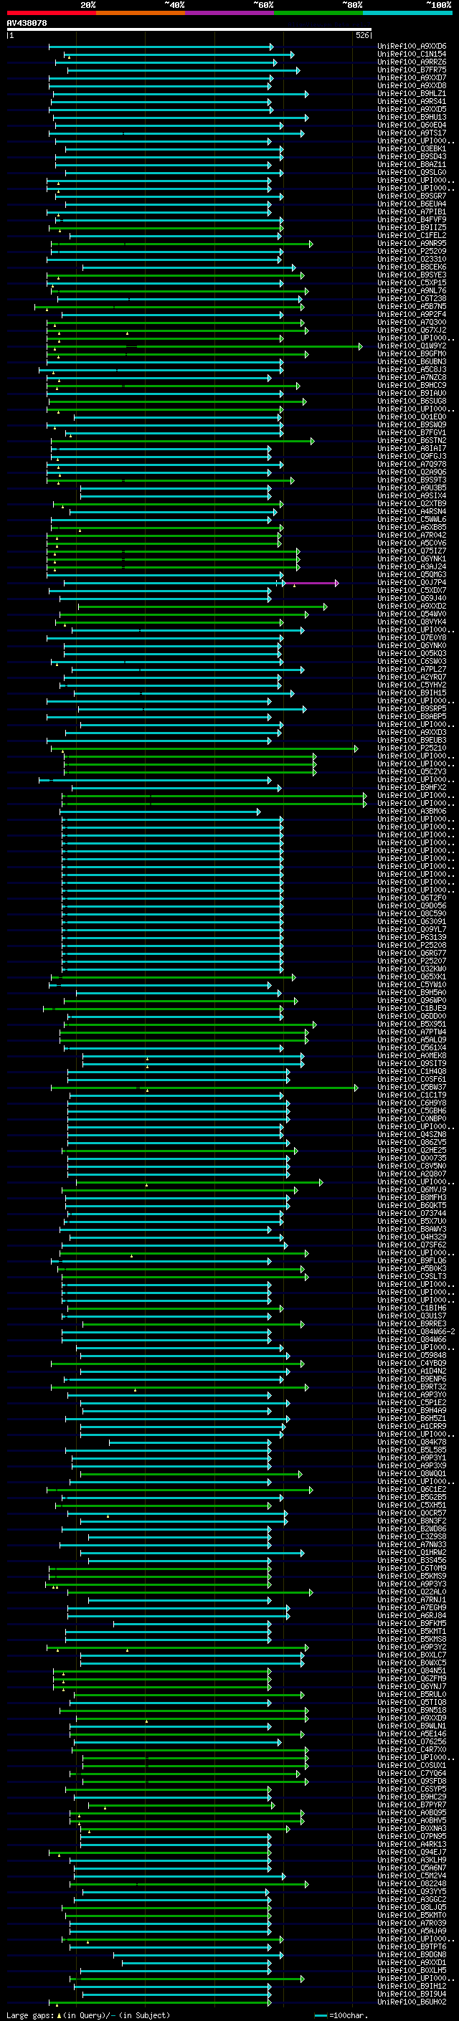Select the UniRef100_C1FEL2 label
The height and width of the screenshot is (2021, 459).
[x=412, y=235]
